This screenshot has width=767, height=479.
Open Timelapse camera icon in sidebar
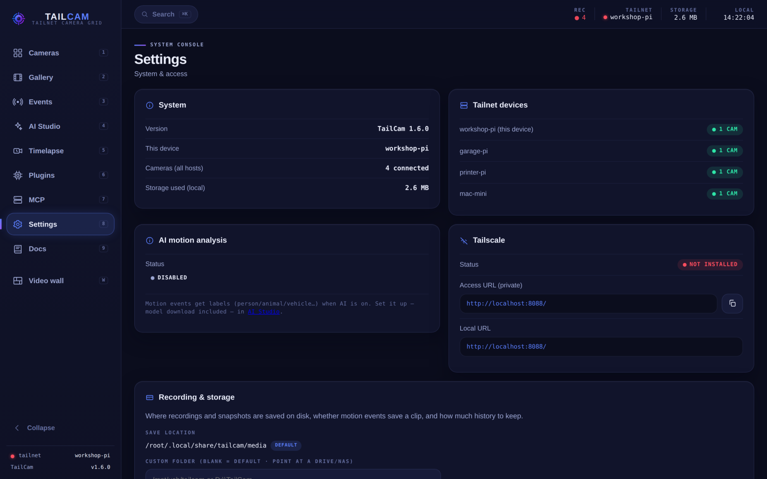coord(18,150)
